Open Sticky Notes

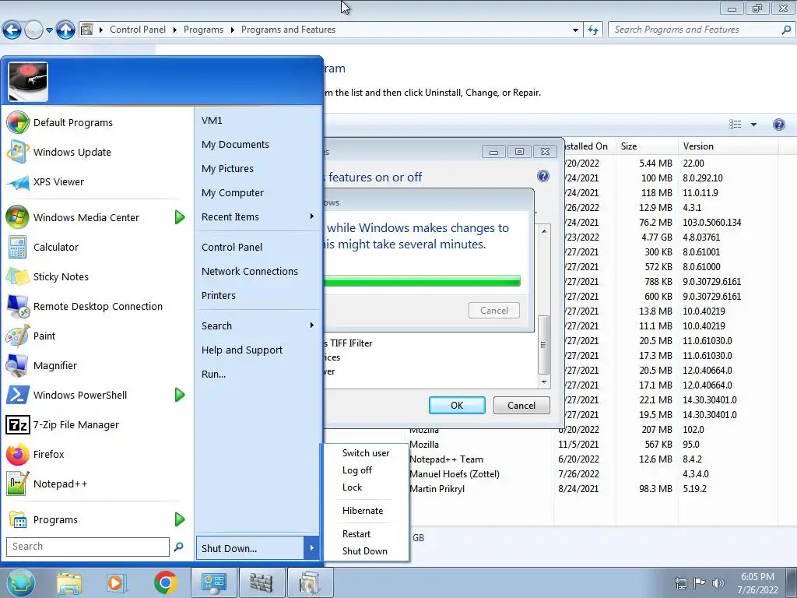click(x=61, y=276)
